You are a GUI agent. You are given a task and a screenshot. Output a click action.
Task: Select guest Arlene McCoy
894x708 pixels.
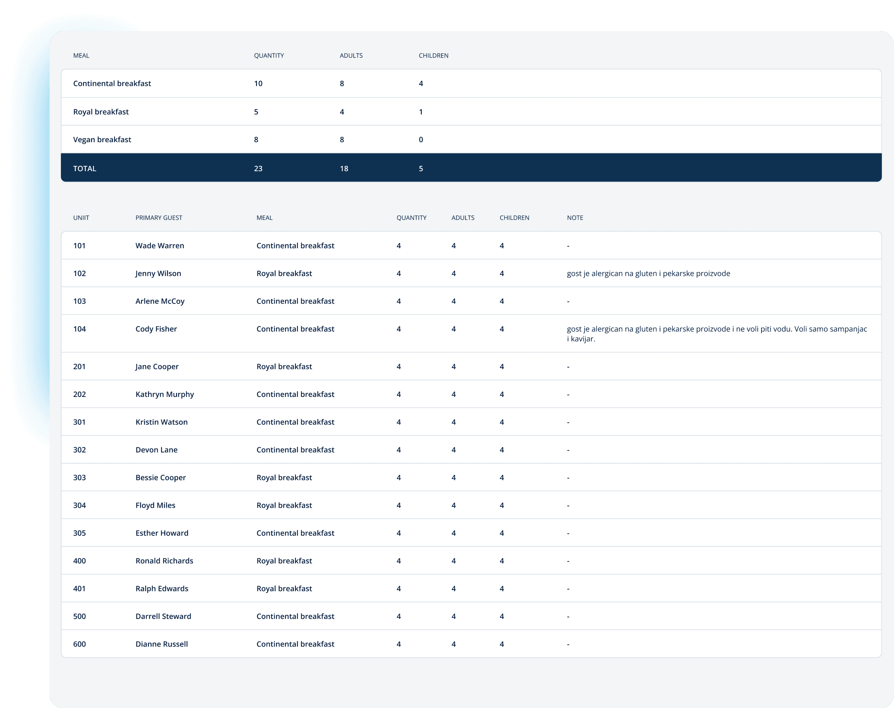160,301
